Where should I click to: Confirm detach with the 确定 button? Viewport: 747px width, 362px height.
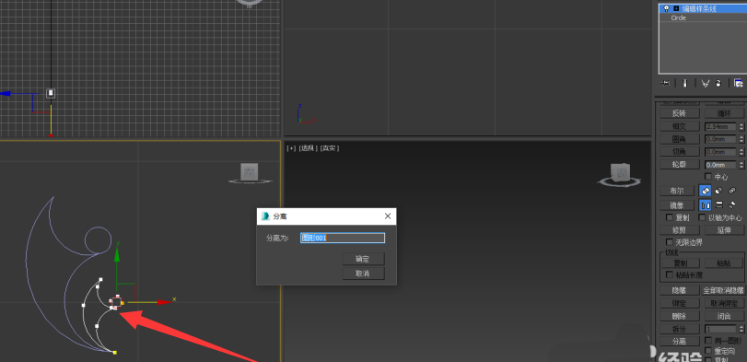click(x=363, y=259)
